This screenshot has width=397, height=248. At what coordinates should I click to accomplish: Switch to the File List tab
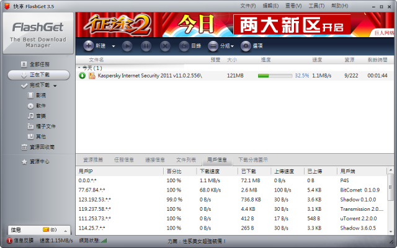click(x=186, y=160)
